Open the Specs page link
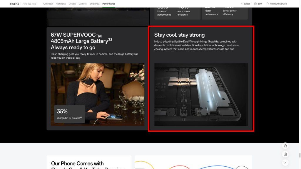 click(245, 4)
